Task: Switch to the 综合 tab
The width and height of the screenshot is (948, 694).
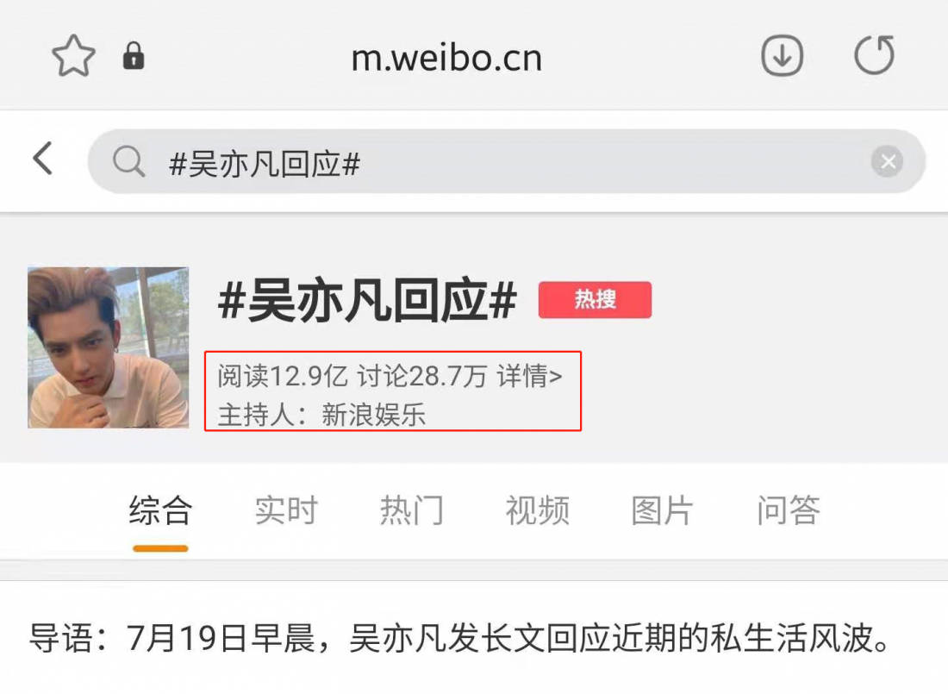Action: pos(161,510)
